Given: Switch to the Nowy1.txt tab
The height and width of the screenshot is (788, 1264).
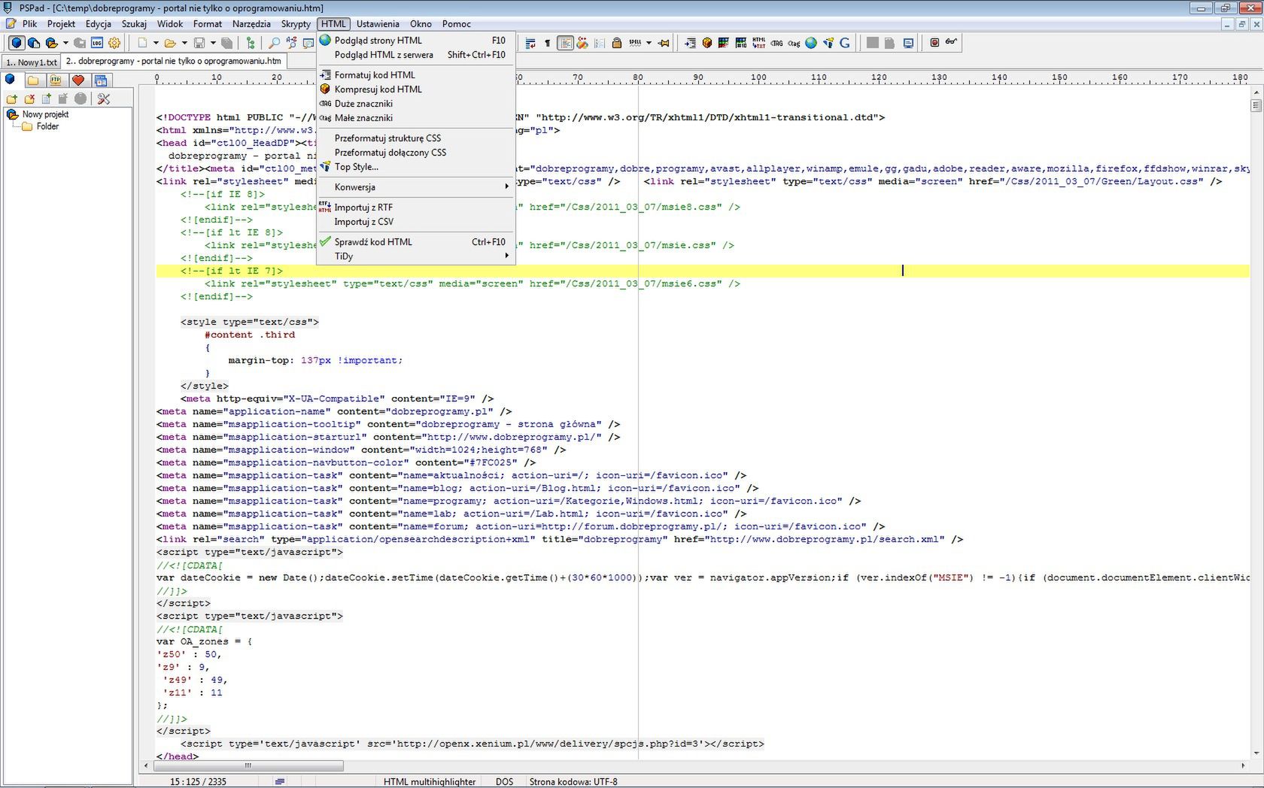Looking at the screenshot, I should pos(31,62).
